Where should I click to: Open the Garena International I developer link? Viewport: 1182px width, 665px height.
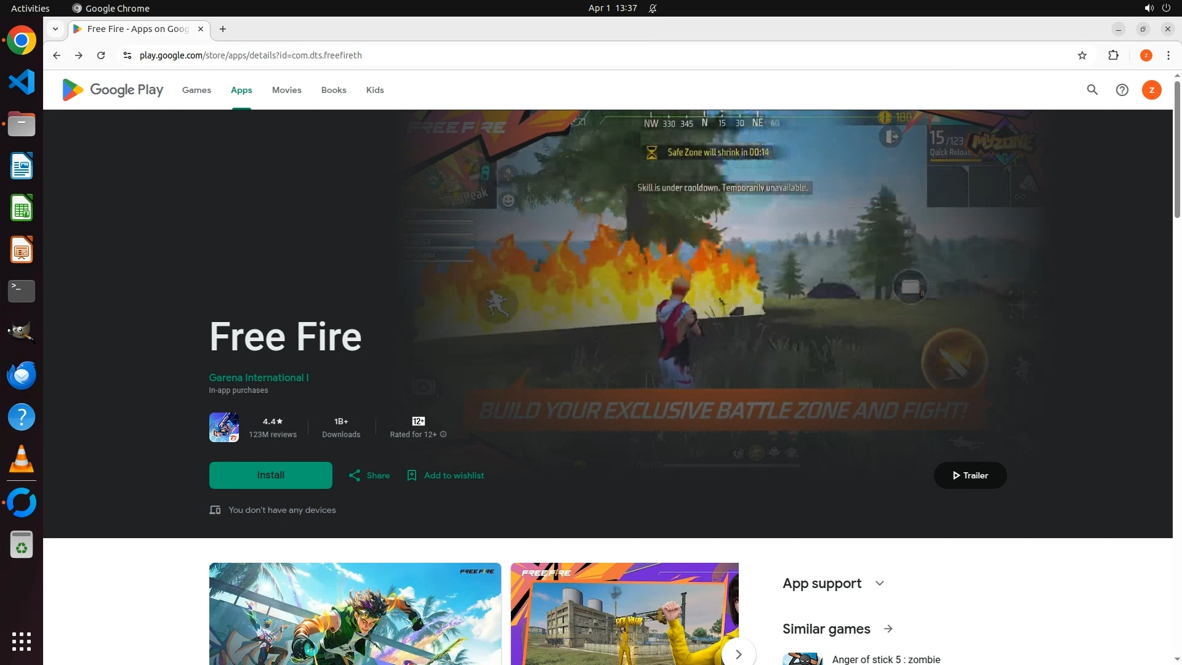(259, 377)
